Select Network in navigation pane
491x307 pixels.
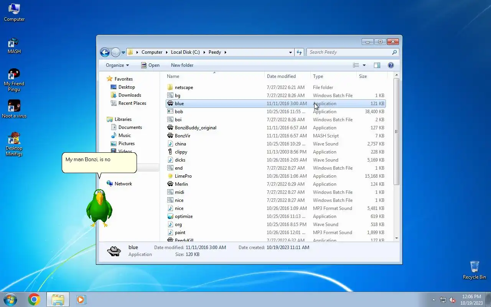coord(119,184)
